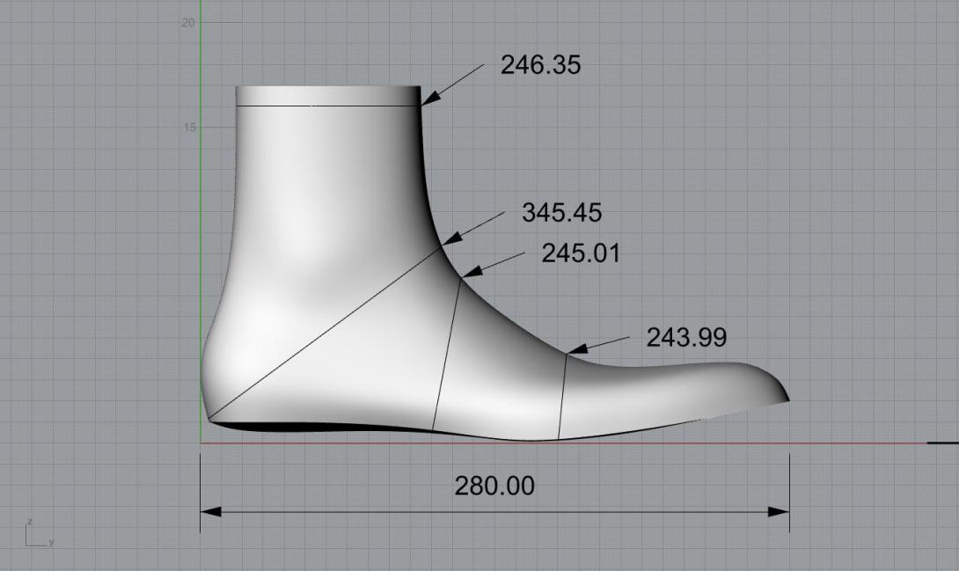Select the 245.01 annotation text
The width and height of the screenshot is (959, 571).
click(x=580, y=253)
